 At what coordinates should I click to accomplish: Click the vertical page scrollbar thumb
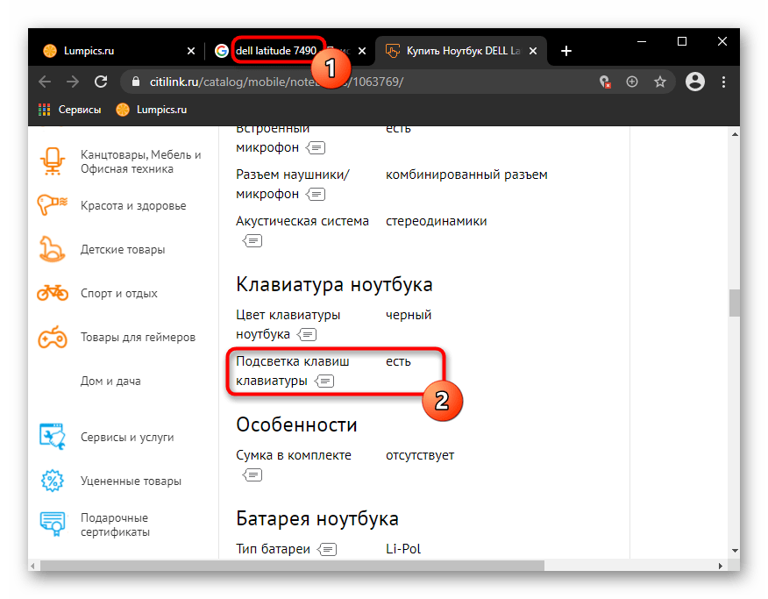pos(734,303)
